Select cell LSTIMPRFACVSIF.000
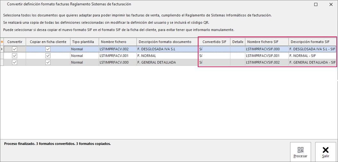The image size is (338, 162). (x=267, y=49)
